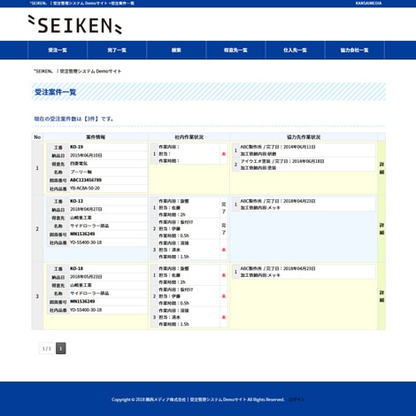416x416 pixels.
Task: Click pagination page 1 button
Action: tap(61, 349)
